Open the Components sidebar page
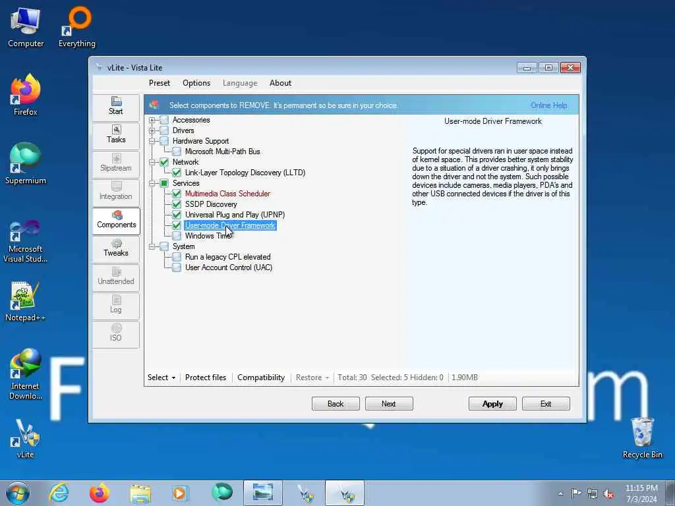The width and height of the screenshot is (675, 506). click(x=116, y=220)
